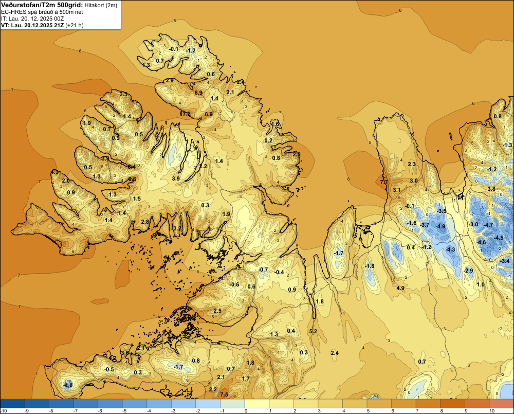Select legend swatch between 0 and 1
Viewport: 514px width, 414px height.
click(x=257, y=403)
